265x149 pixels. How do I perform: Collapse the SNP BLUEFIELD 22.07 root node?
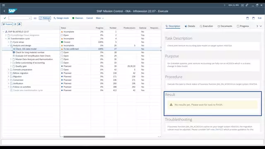click(3, 32)
